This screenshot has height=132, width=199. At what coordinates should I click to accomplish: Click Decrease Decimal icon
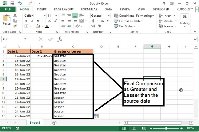tap(99, 26)
